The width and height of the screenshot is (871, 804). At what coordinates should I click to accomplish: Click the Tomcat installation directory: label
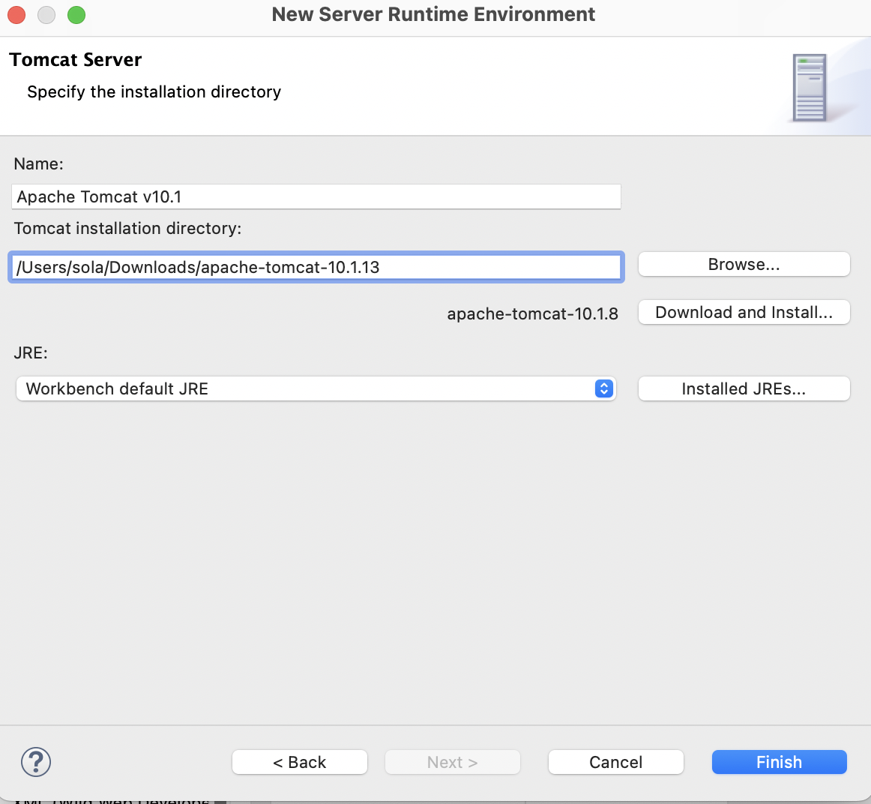(x=127, y=228)
